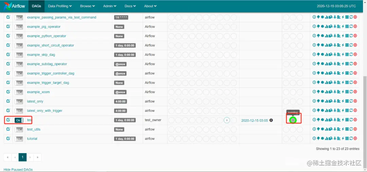Enable example_python_operator DAG toggle
This screenshot has width=367, height=172.
(x=19, y=36)
